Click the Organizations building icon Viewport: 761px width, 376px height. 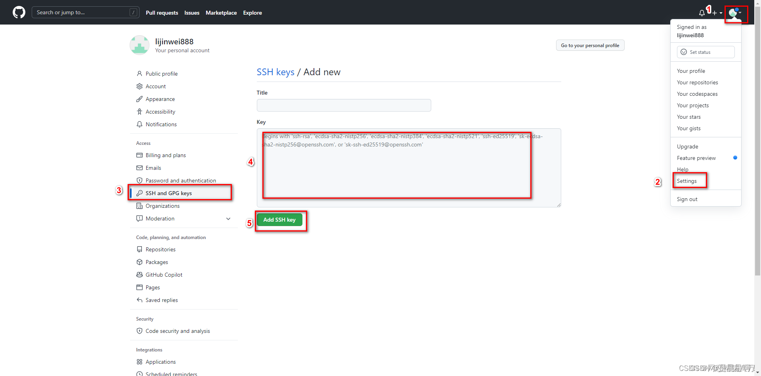point(140,206)
